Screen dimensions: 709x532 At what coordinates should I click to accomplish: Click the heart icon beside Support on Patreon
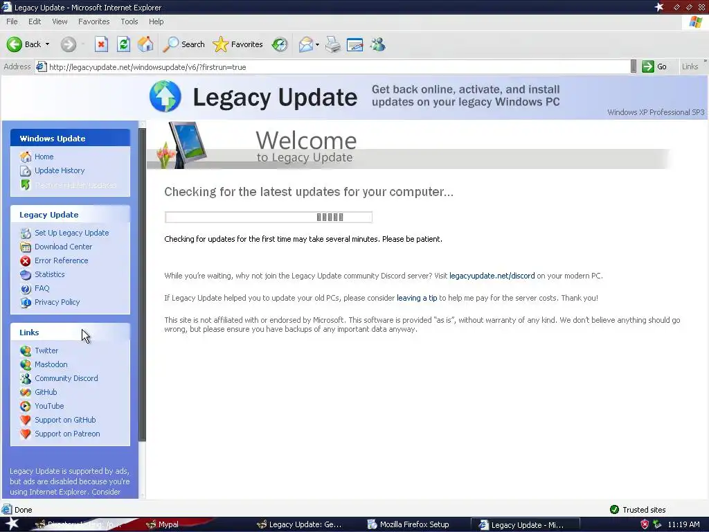(x=26, y=434)
